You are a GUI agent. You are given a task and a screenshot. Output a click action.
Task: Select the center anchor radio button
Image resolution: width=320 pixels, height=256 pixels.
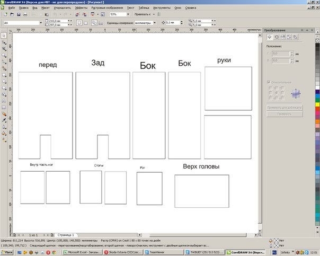click(276, 93)
